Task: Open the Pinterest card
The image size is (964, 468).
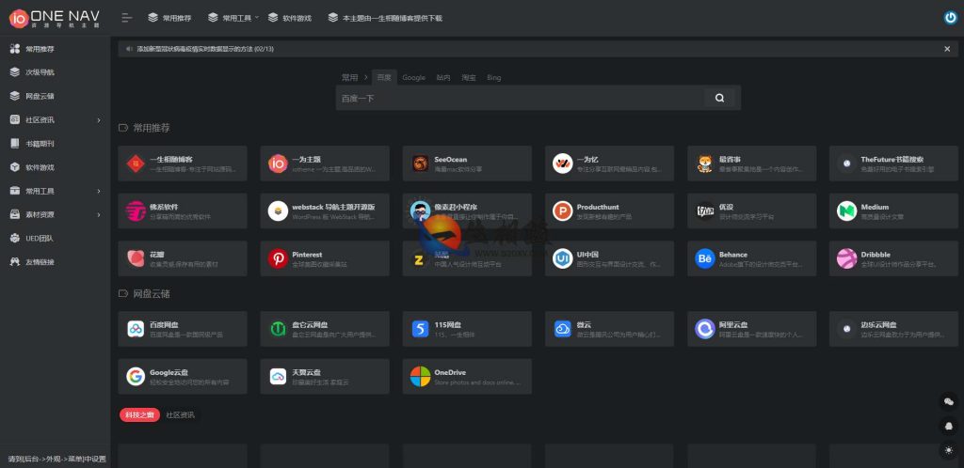Action: tap(325, 258)
